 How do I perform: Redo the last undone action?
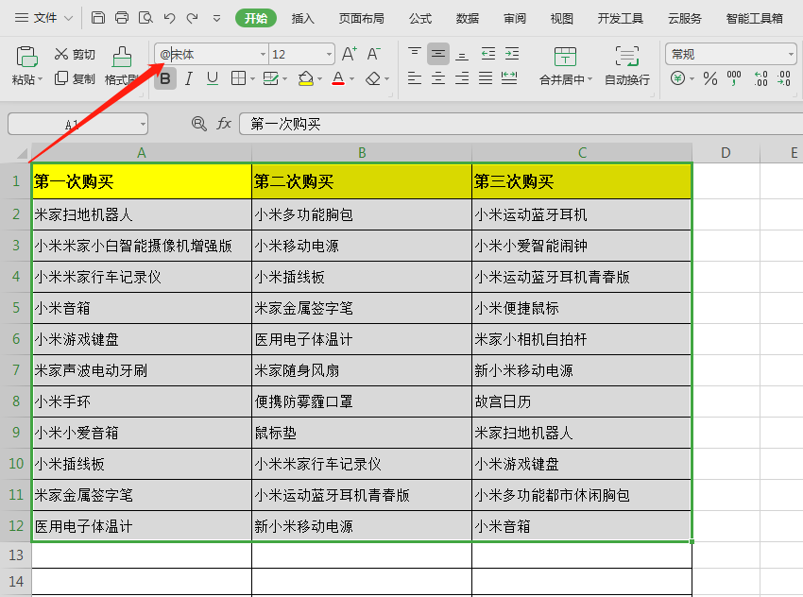pyautogui.click(x=192, y=19)
